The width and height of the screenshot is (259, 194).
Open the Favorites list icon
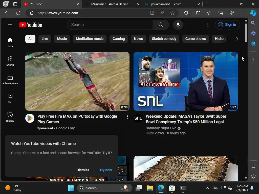209,13
